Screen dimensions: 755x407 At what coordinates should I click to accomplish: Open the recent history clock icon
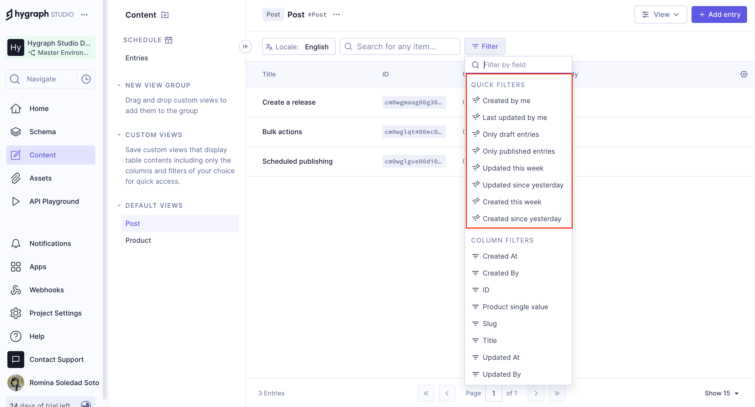click(86, 79)
